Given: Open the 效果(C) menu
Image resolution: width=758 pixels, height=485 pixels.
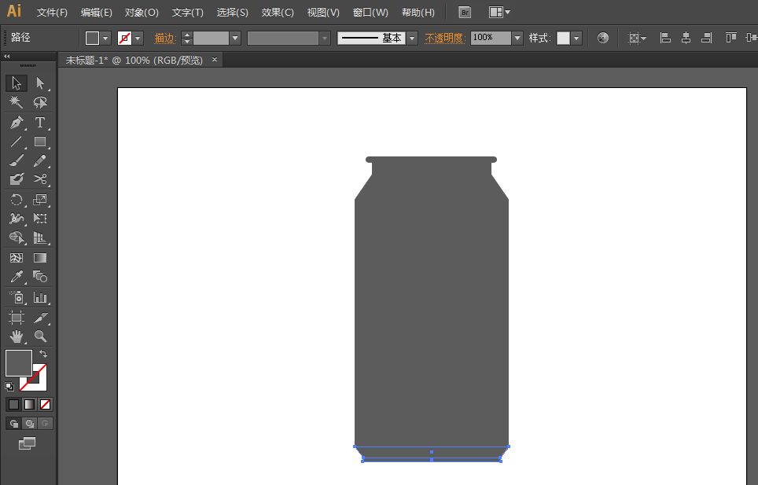Looking at the screenshot, I should [x=278, y=13].
